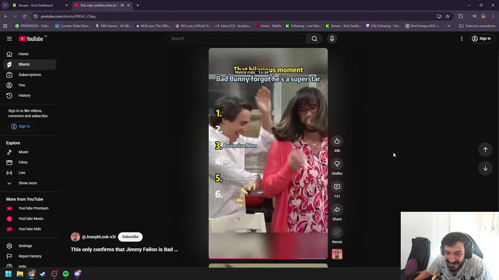The width and height of the screenshot is (499, 280).
Task: Reload the page
Action: (x=24, y=16)
